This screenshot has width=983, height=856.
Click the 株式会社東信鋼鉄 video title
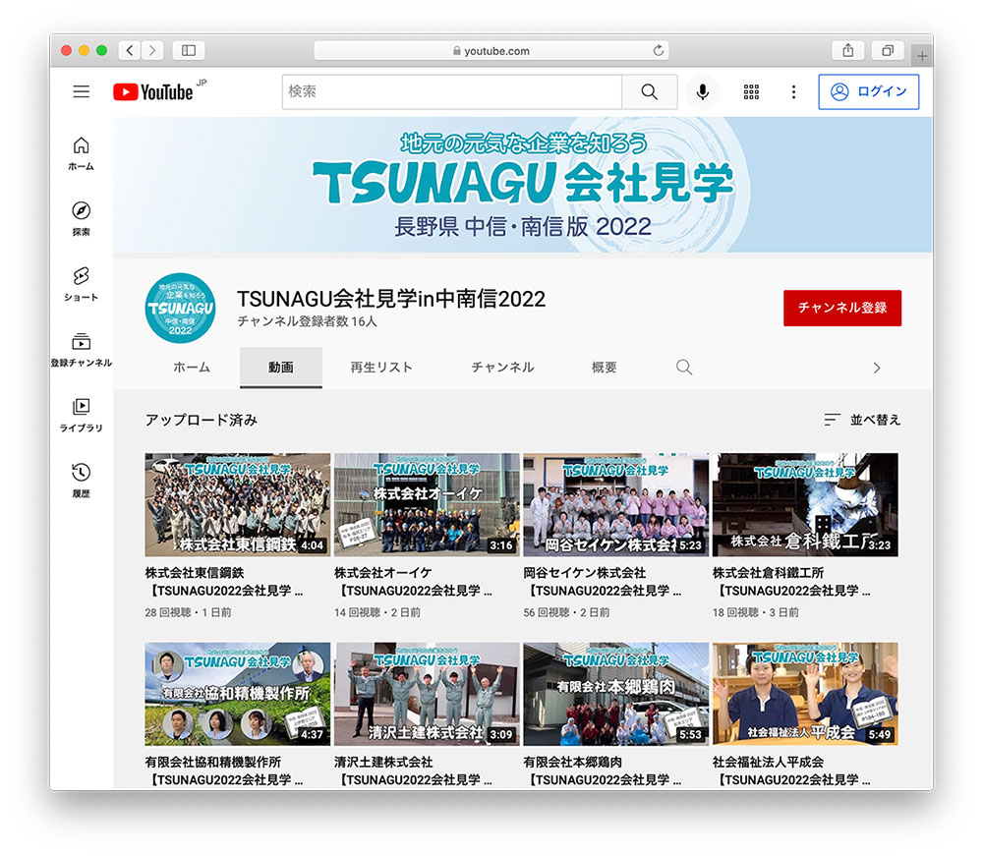tap(224, 582)
